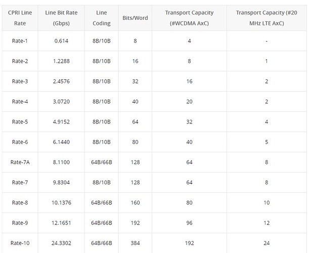Click the 9.8304 bit rate value
Screen dimensions: 313x253
61,183
